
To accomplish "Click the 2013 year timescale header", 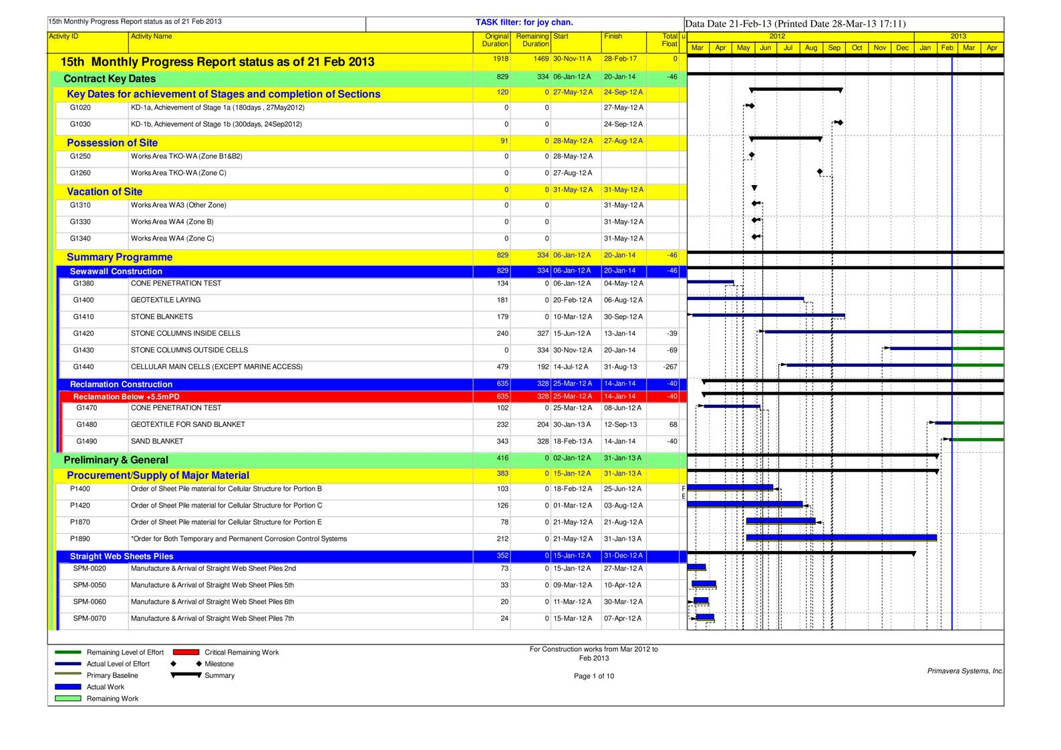I will pos(959,36).
